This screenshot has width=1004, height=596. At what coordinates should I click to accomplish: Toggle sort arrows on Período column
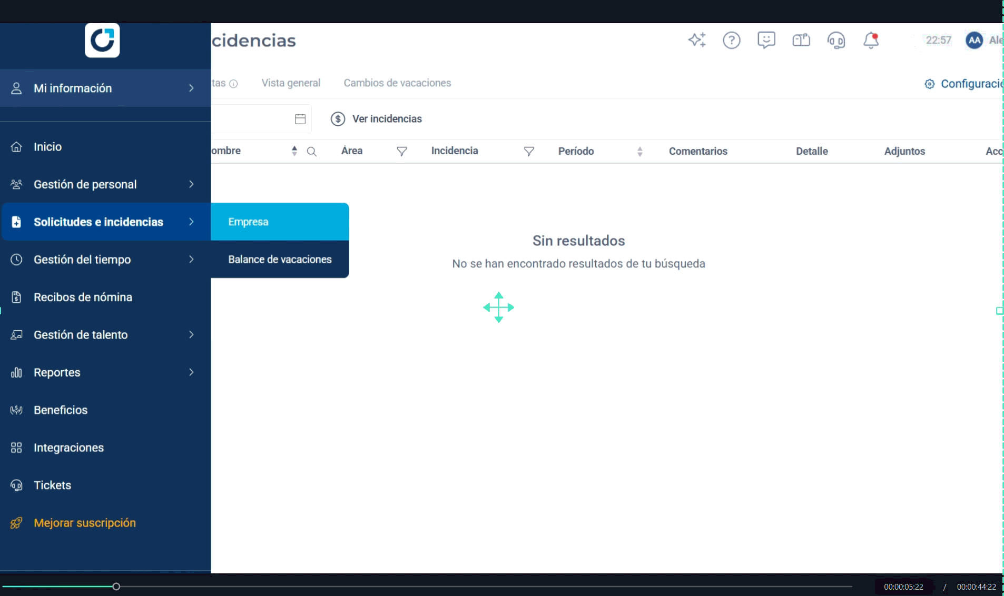pos(639,152)
